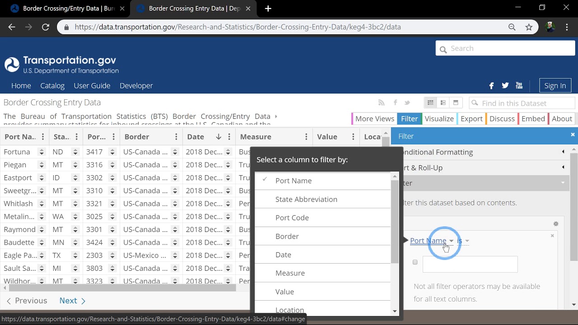Viewport: 578px width, 325px height.
Task: Open the 'is' operator dropdown
Action: (463, 241)
